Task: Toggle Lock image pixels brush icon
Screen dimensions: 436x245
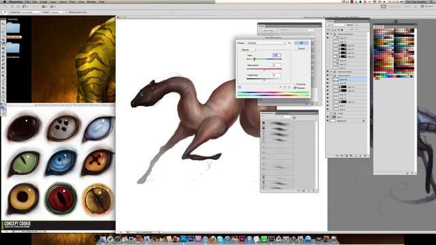Action: pyautogui.click(x=336, y=30)
